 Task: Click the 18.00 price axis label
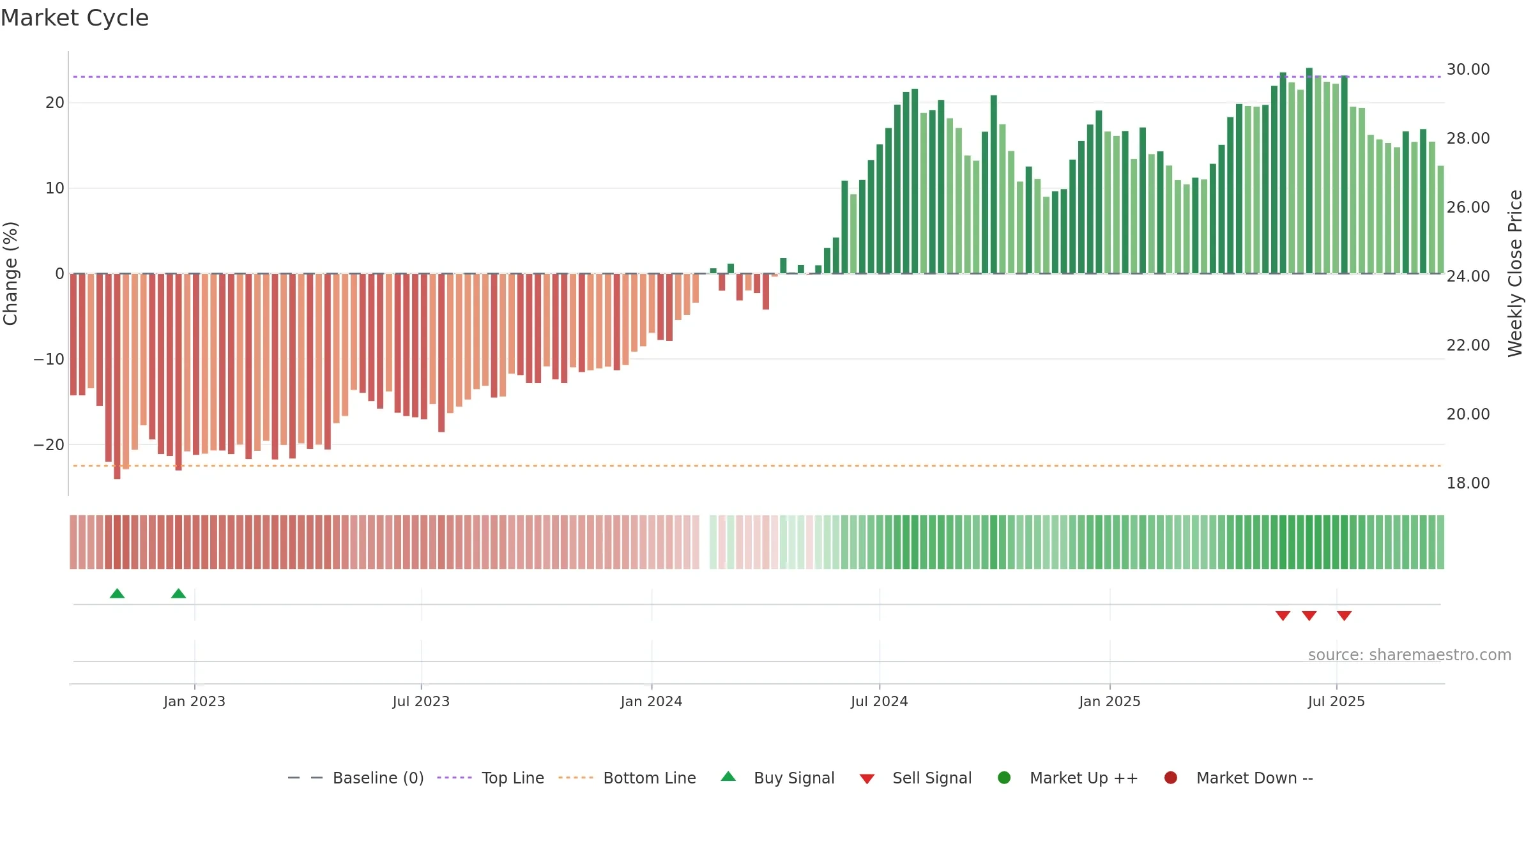click(1468, 483)
